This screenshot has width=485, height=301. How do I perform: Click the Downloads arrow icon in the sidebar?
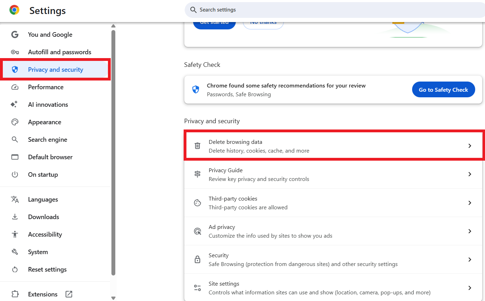click(15, 217)
